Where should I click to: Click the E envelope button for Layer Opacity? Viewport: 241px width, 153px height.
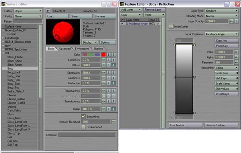coord(236,21)
